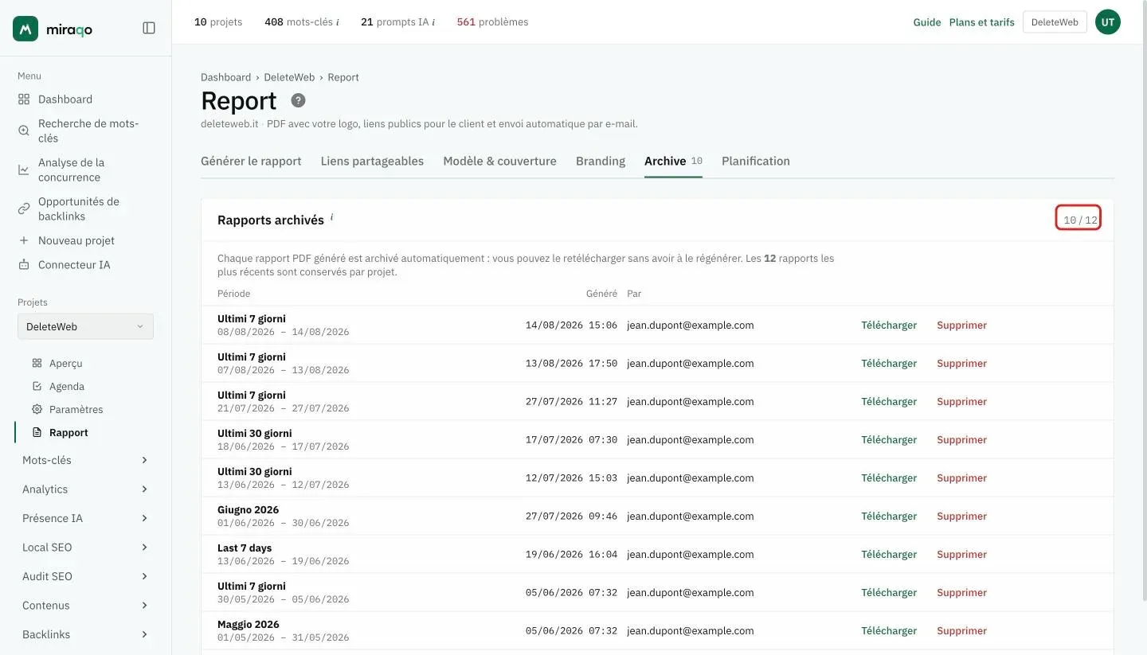Click the DeleteWeb breadcrumb link

click(x=289, y=77)
